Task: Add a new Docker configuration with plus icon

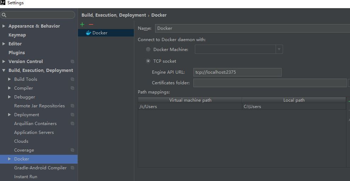Action: click(82, 24)
